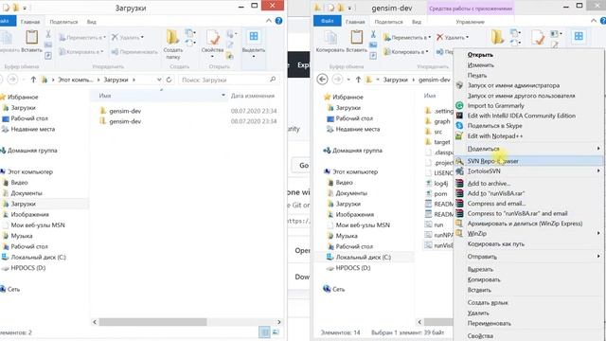Click the Help question mark icon in Загрузки window
Image resolution: width=606 pixels, height=341 pixels.
click(x=278, y=21)
